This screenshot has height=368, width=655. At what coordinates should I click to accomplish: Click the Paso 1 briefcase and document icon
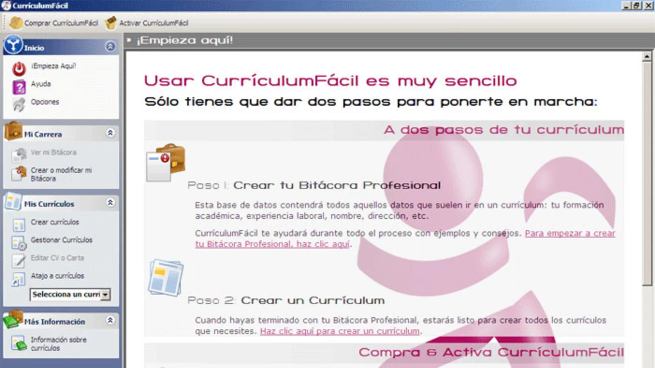[166, 162]
